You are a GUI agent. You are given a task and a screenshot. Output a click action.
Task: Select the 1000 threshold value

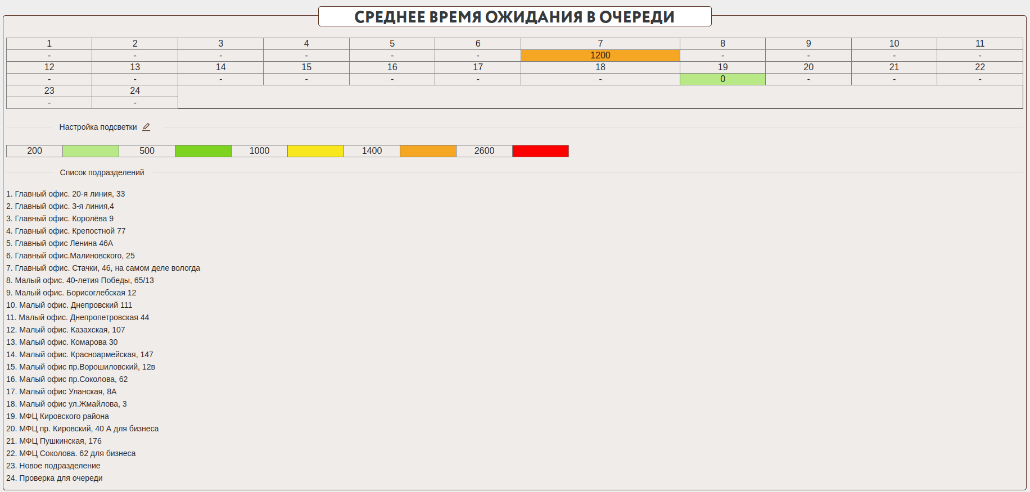pos(259,151)
